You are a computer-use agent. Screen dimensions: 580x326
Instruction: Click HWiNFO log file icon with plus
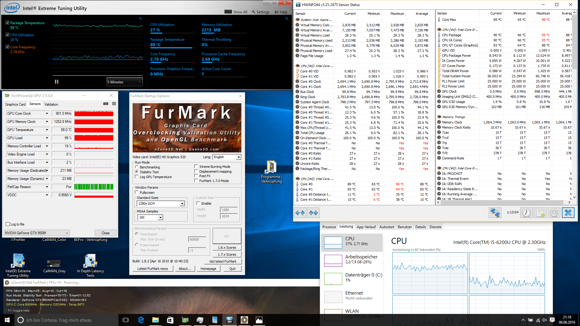point(540,213)
